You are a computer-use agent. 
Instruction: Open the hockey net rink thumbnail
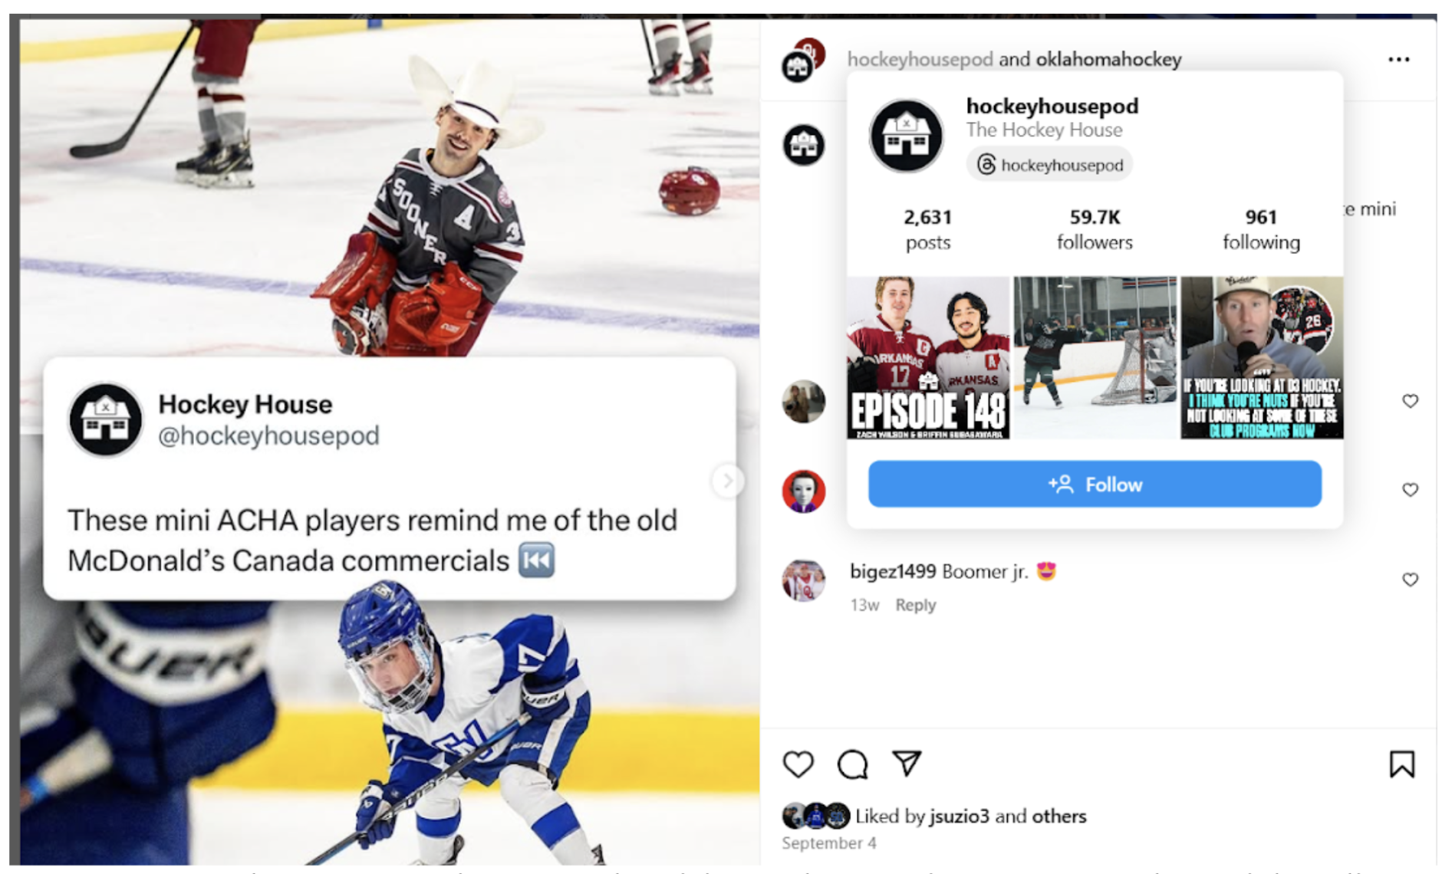click(1095, 358)
